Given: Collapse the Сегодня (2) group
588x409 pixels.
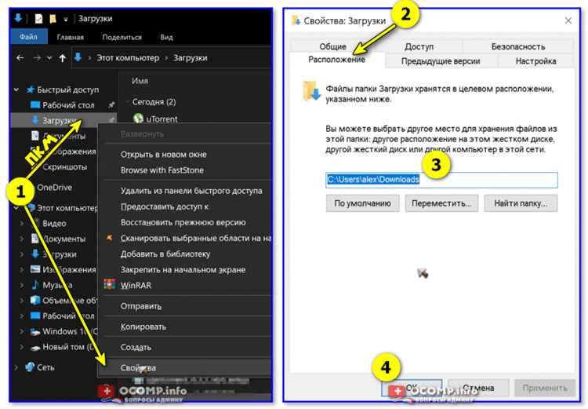Looking at the screenshot, I should (x=127, y=102).
